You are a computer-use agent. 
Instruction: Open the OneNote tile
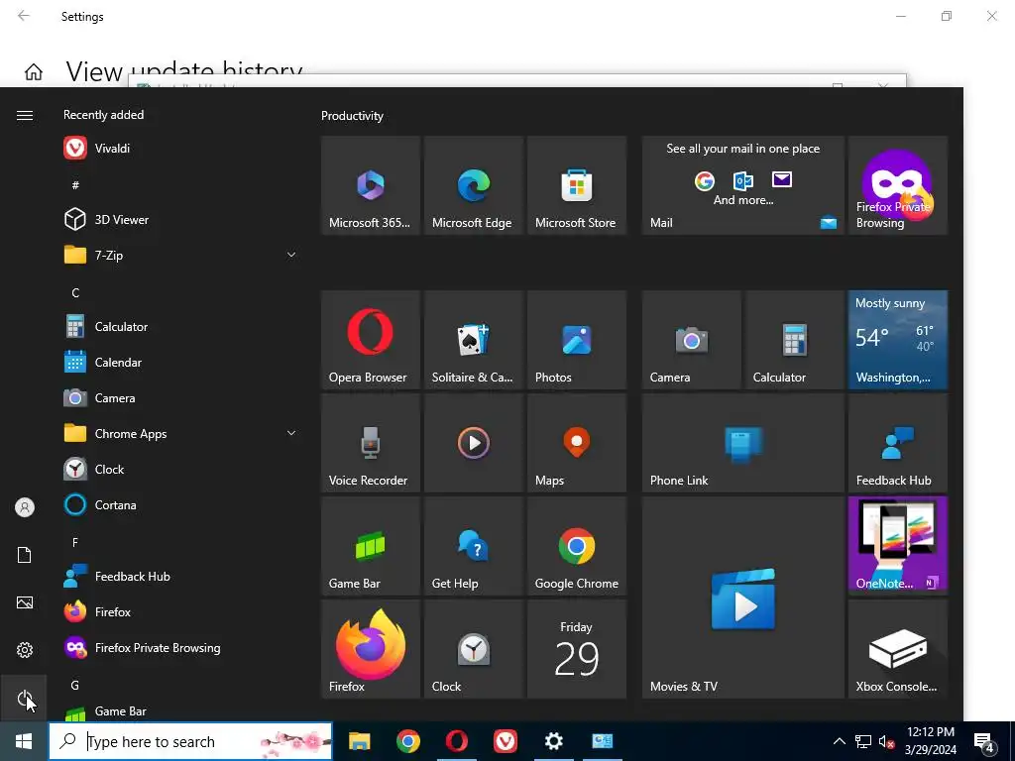[898, 546]
